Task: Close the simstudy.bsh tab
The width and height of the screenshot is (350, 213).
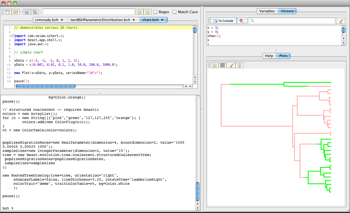Action: [62, 20]
